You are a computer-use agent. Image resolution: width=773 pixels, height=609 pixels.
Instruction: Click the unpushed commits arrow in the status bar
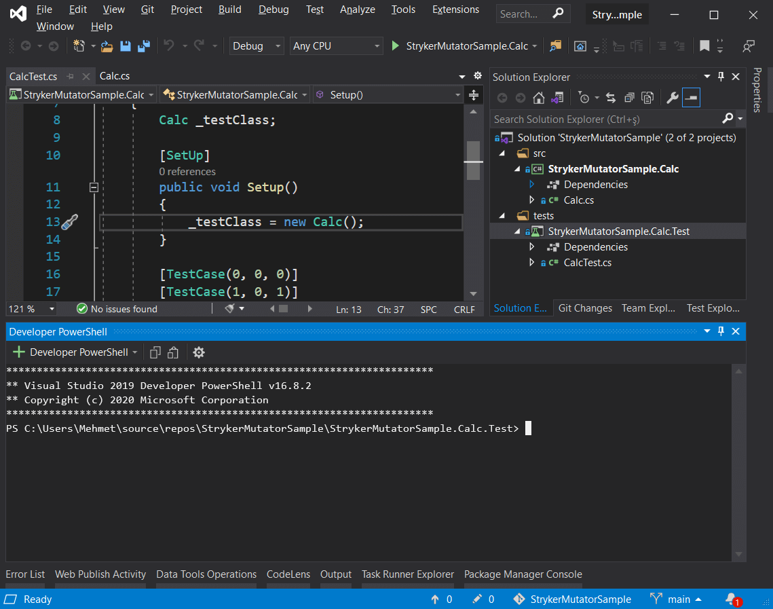pyautogui.click(x=435, y=599)
